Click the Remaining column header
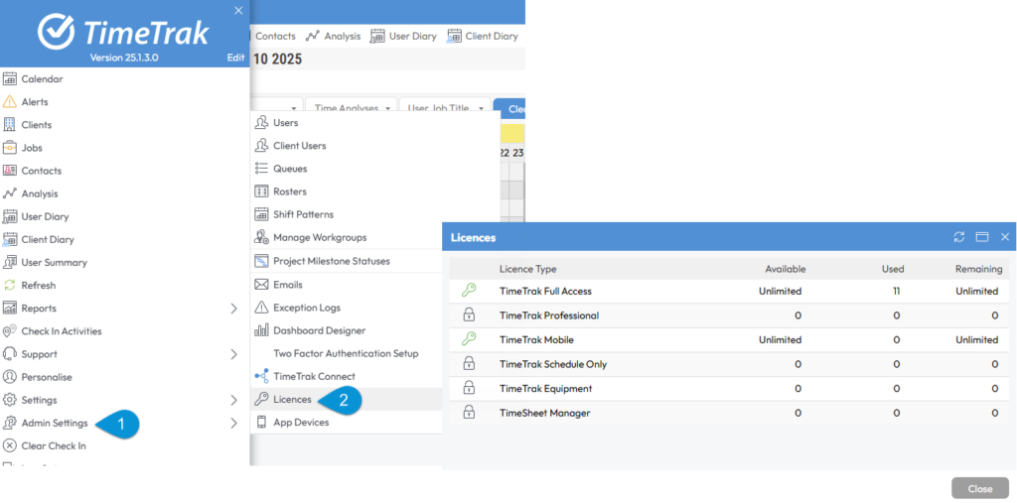Image resolution: width=1017 pixels, height=503 pixels. coord(978,269)
